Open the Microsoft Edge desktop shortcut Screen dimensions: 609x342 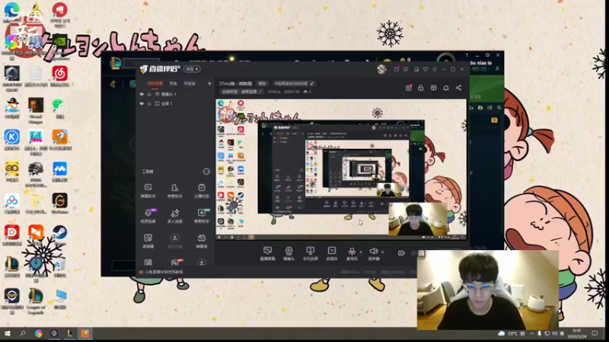pos(12,12)
